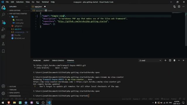Image resolution: width=187 pixels, height=105 pixels.
Task: Open the Terminal menu
Action: tap(45, 2)
